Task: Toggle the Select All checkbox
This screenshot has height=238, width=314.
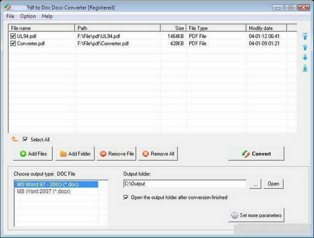Action: 25,139
